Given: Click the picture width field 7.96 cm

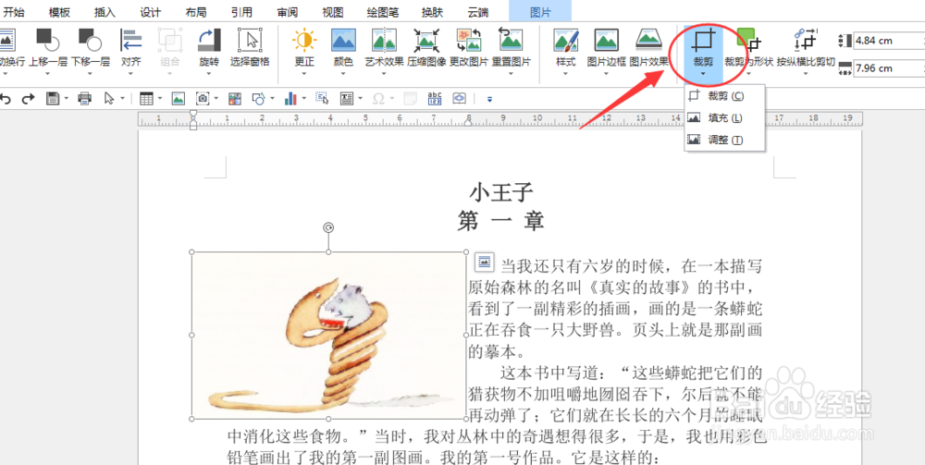Looking at the screenshot, I should (888, 67).
